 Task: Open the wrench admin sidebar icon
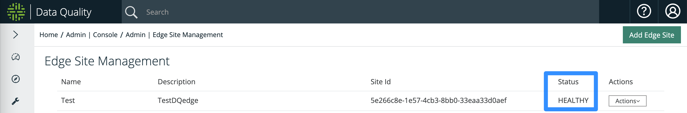point(15,101)
